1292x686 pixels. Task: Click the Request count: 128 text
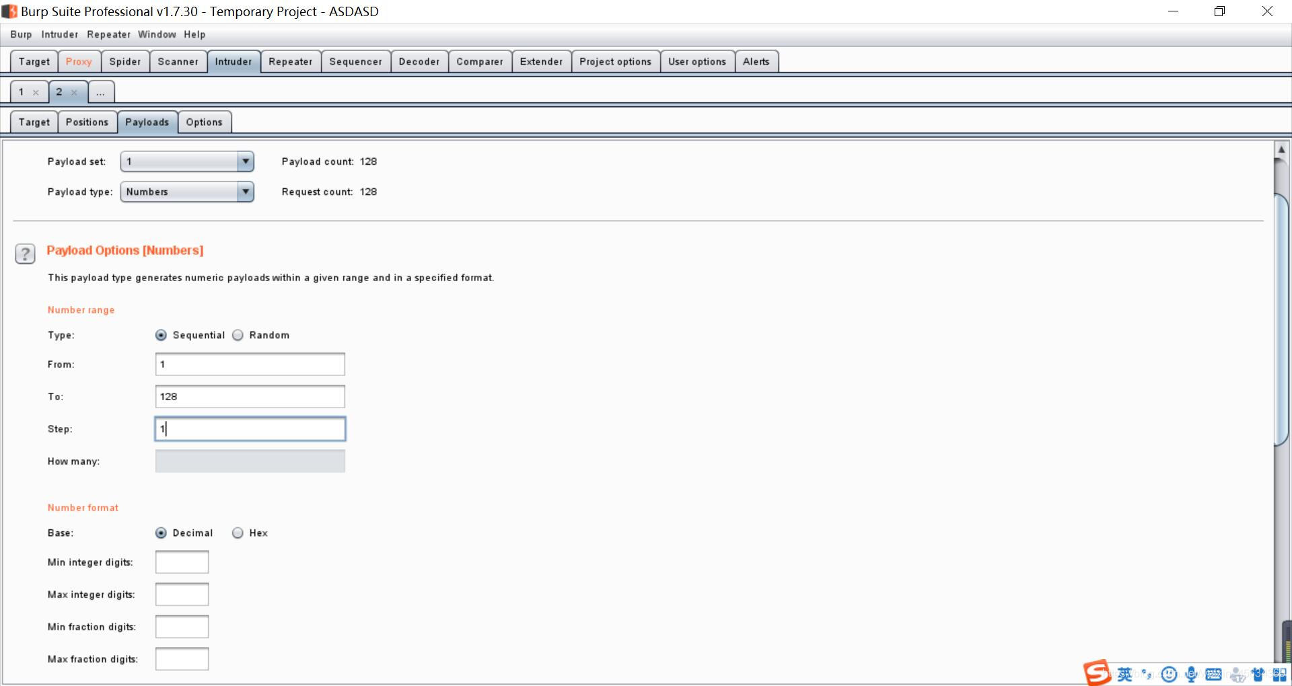coord(329,192)
